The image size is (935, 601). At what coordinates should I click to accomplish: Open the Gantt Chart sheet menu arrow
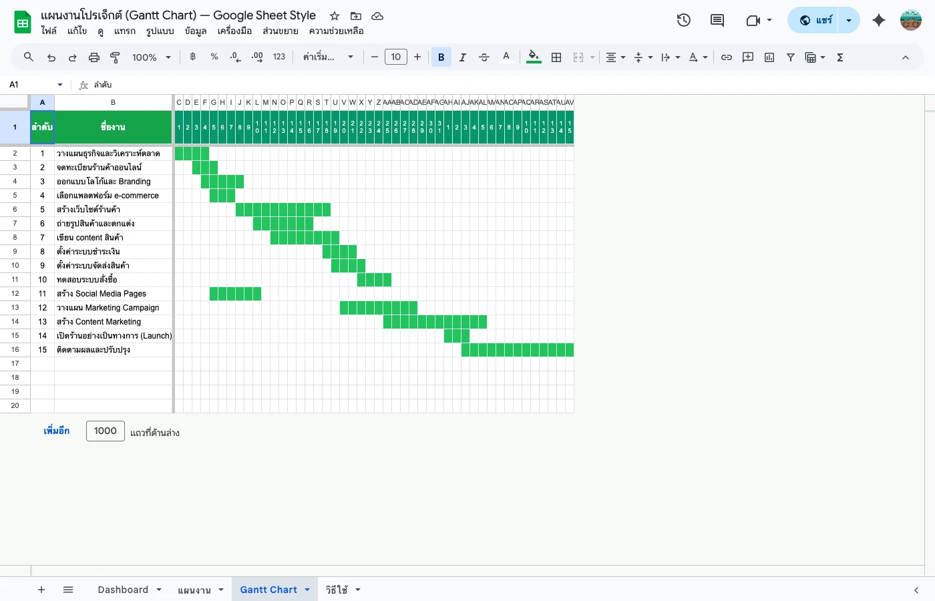click(x=307, y=590)
